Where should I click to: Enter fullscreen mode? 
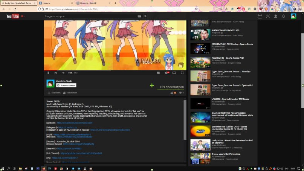pos(182,73)
